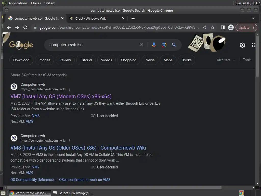This screenshot has width=261, height=196.
Task: Reload the current Google page
Action: [25, 27]
